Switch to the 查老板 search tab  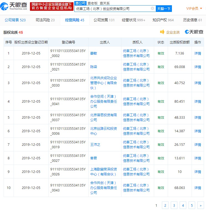point(92,3)
